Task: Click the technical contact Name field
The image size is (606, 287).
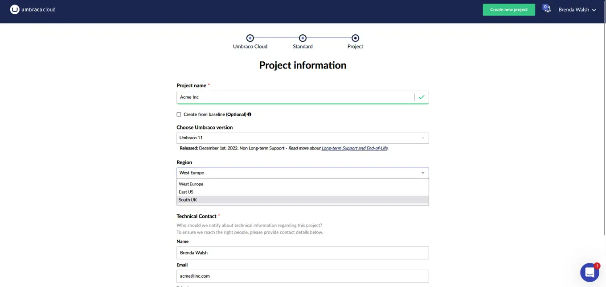Action: click(x=303, y=253)
